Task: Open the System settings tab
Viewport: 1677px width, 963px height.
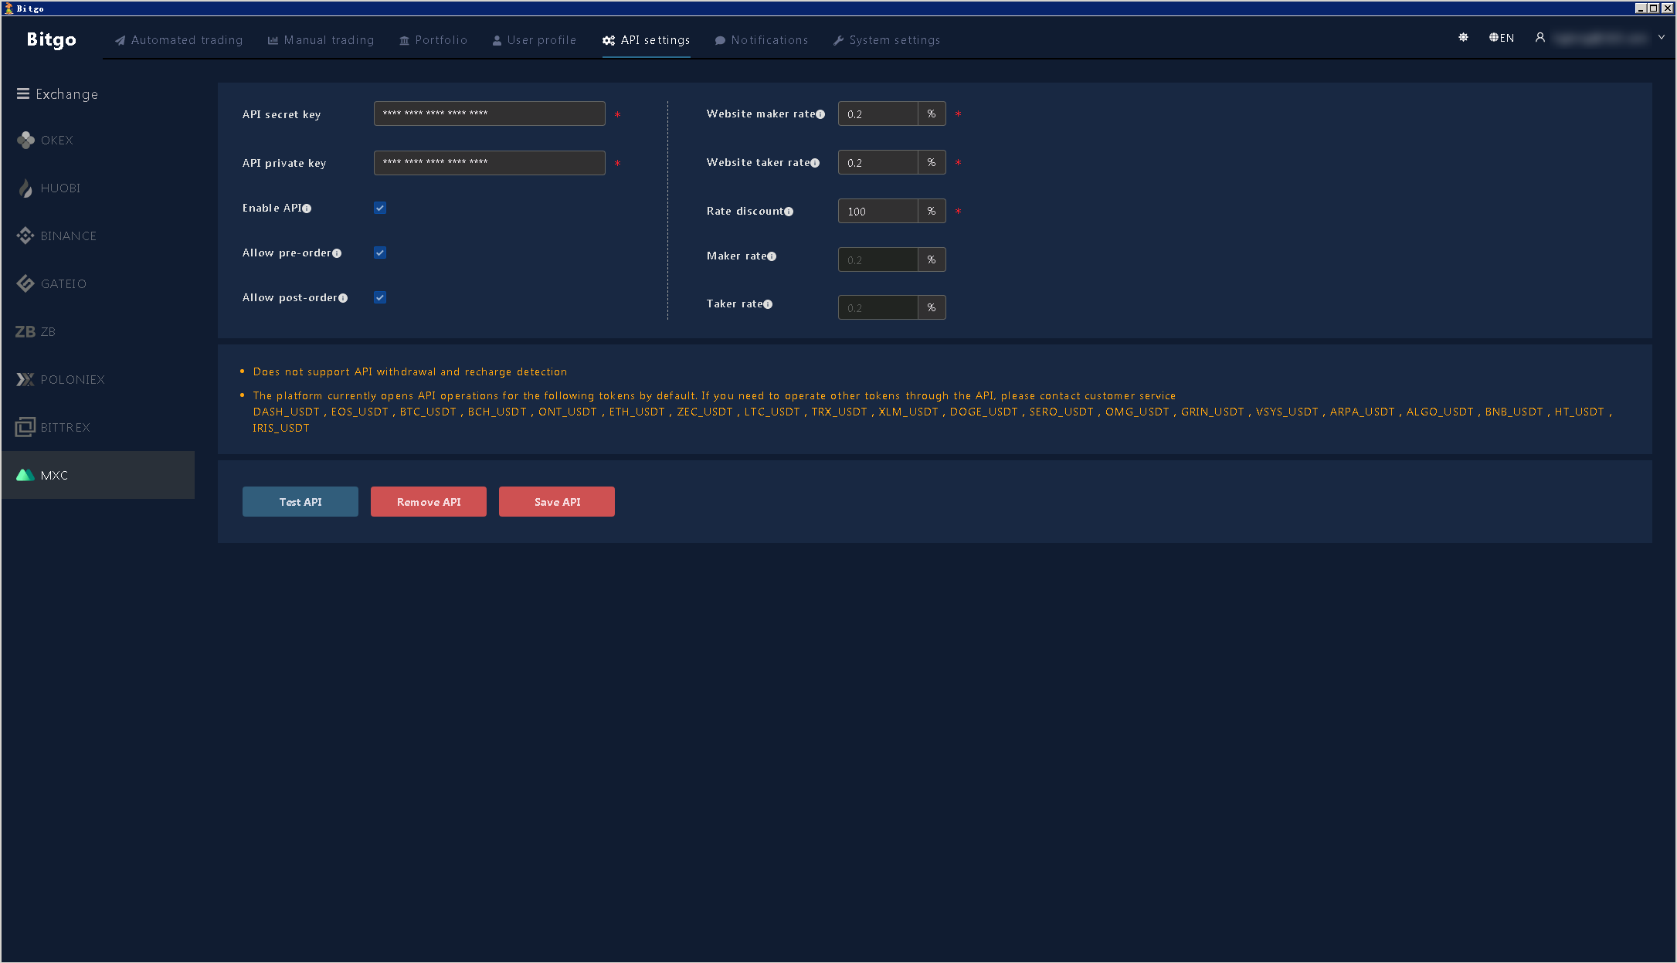Action: click(x=887, y=40)
